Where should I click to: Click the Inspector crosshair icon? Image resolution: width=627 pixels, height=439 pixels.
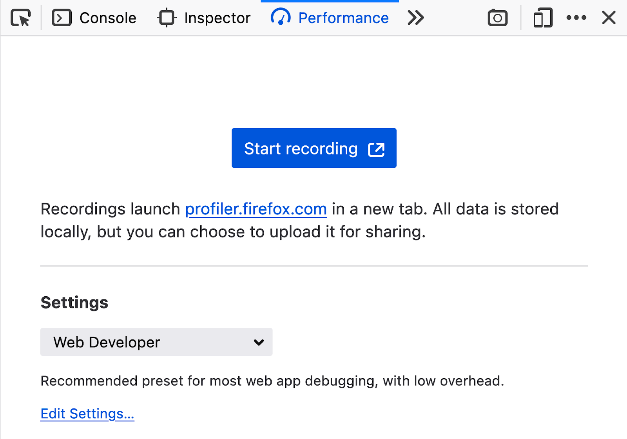pos(166,18)
